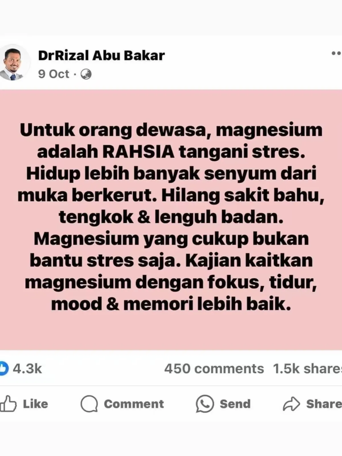Screen dimensions: 342x456
Task: Click empty pink background below post text
Action: [171, 332]
